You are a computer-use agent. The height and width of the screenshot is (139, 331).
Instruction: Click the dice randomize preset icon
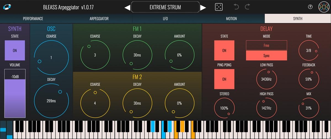click(219, 7)
